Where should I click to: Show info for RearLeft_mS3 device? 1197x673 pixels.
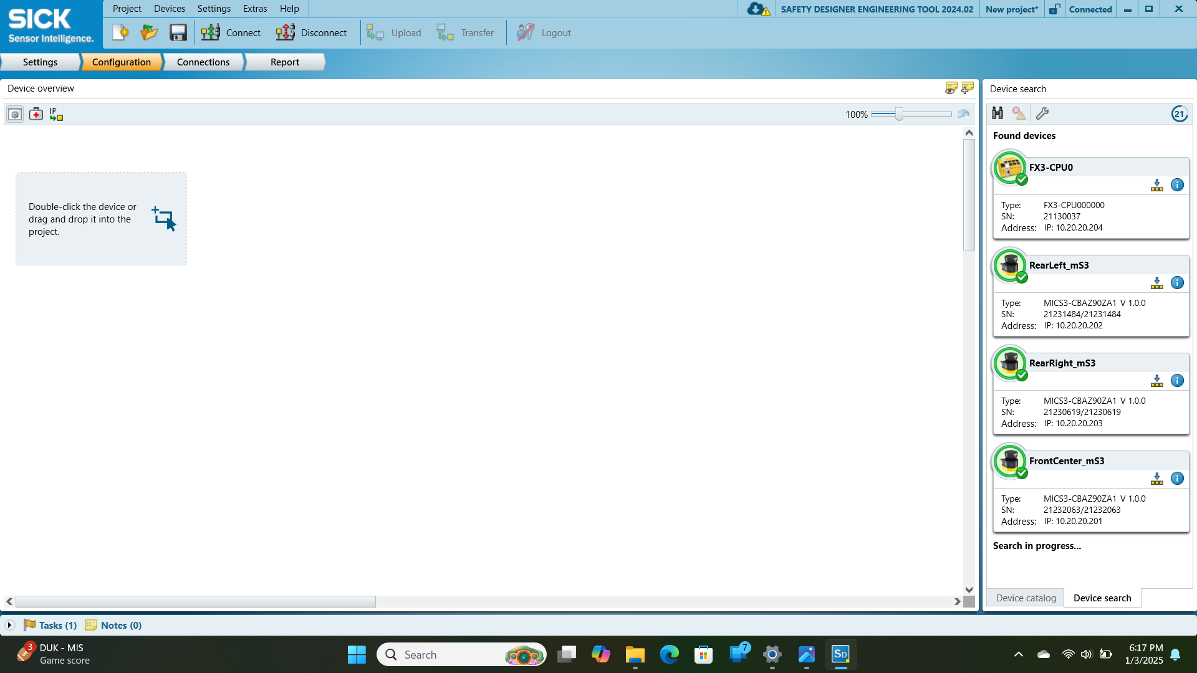[1177, 282]
